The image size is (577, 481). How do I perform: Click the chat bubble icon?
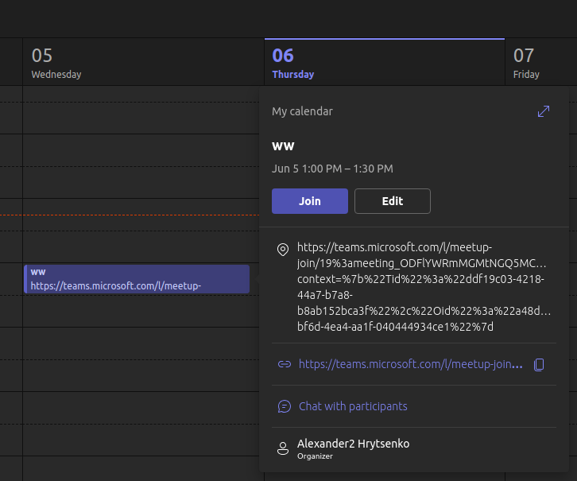pos(284,406)
